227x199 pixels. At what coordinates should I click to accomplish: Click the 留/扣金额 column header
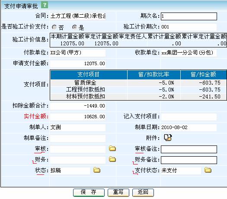[x=204, y=75]
